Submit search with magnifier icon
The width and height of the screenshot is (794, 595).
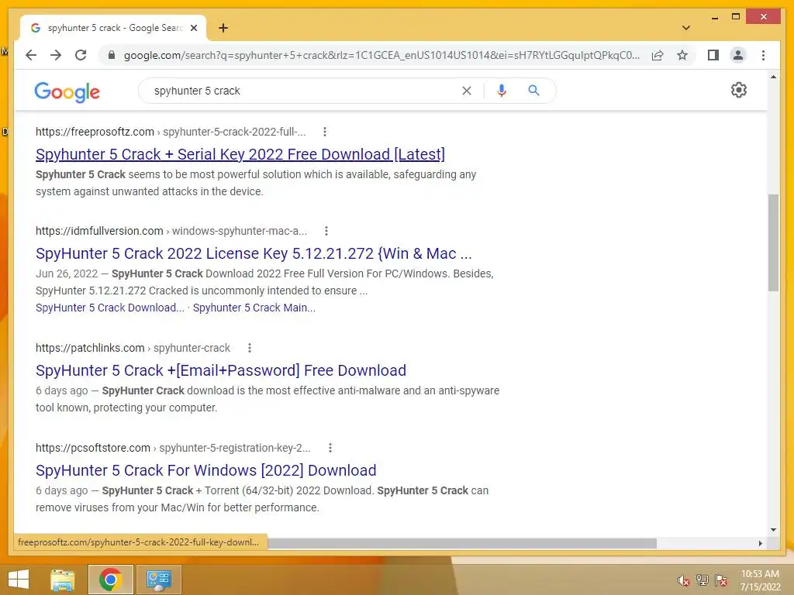tap(533, 91)
